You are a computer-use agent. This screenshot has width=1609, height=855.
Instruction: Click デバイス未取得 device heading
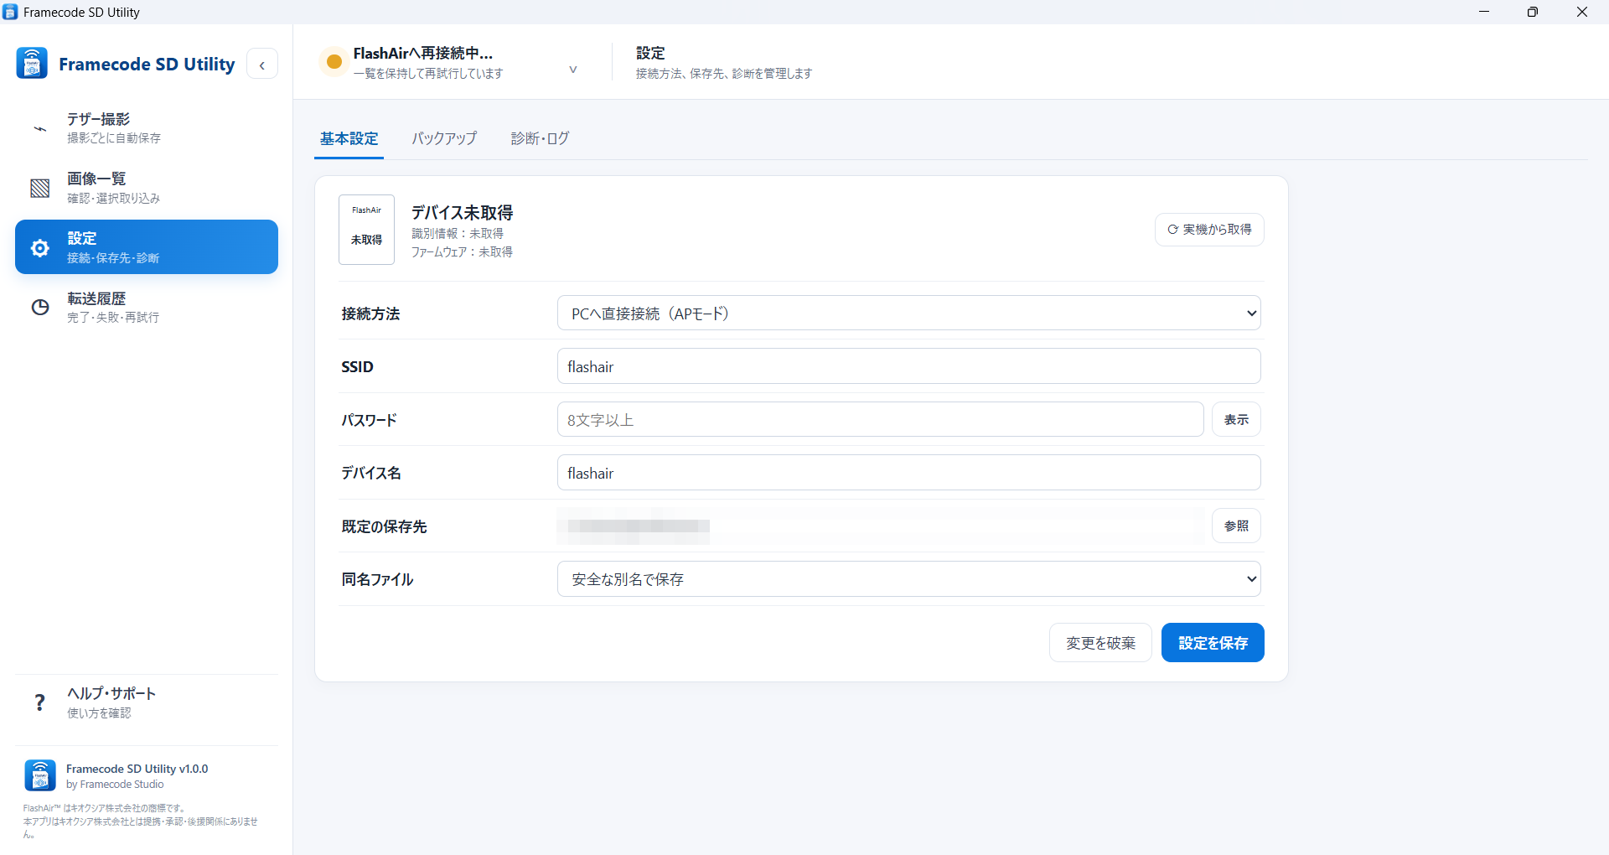coord(462,213)
